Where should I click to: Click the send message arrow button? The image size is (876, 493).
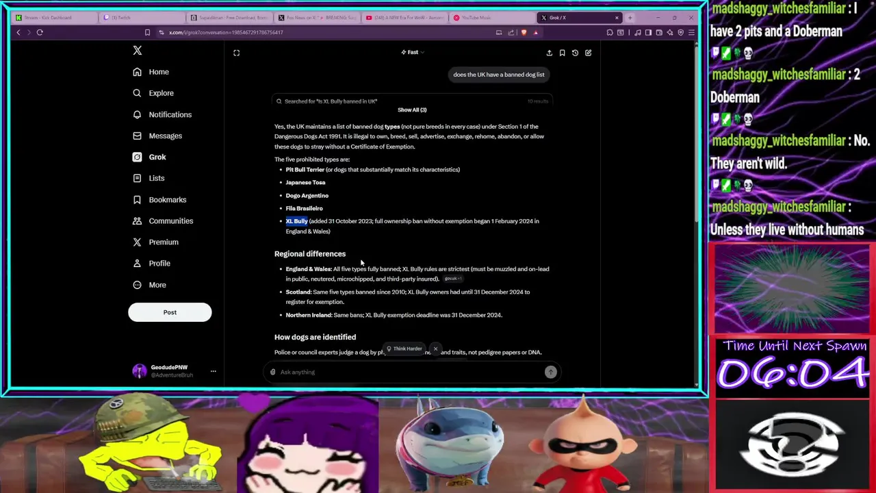(x=550, y=372)
